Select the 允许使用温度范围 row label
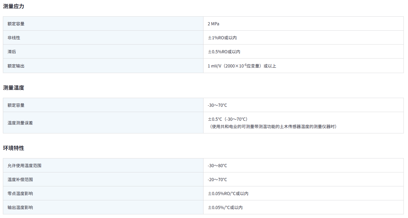The width and height of the screenshot is (408, 218). [24, 166]
